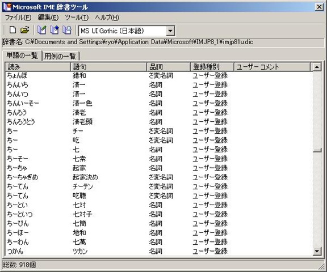The width and height of the screenshot is (327, 272).
Task: Sort by the 登録種別 column header
Action: (x=212, y=67)
